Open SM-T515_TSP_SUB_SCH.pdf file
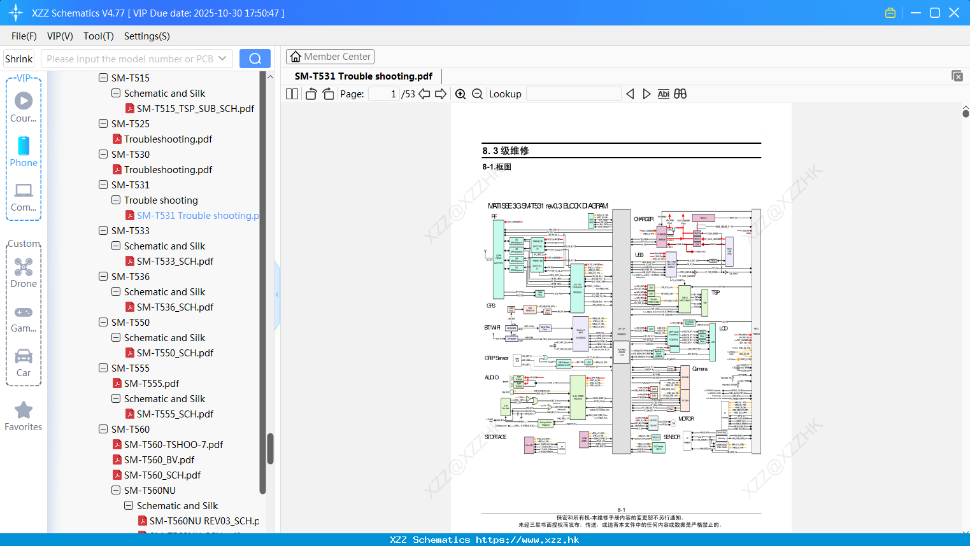Screen dimensions: 970x546 (x=189, y=109)
